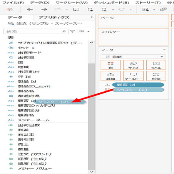Open dropdown next to new worksheet icon
The height and width of the screenshot is (174, 174).
pos(154,9)
